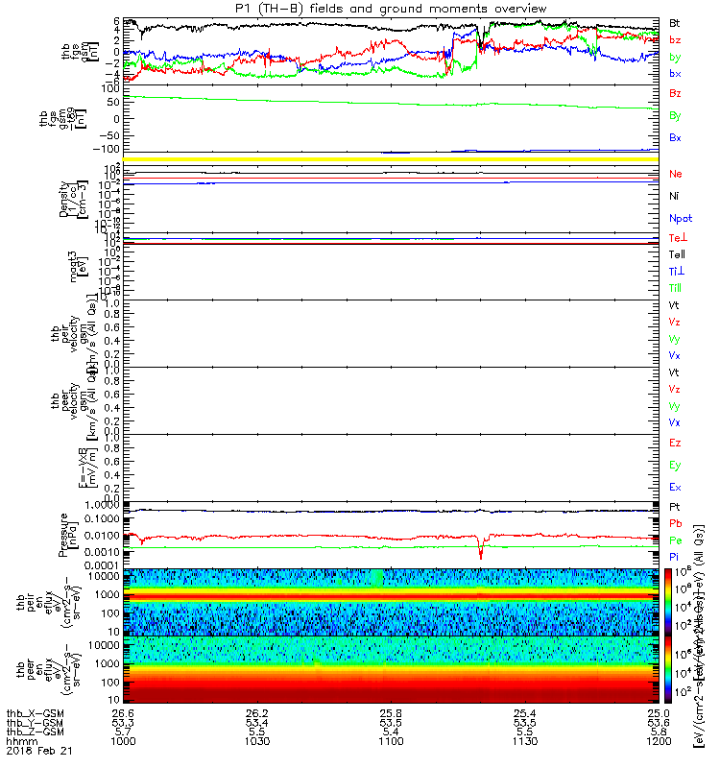
Task: Click the Ey electric field legend label
Action: pyautogui.click(x=675, y=466)
